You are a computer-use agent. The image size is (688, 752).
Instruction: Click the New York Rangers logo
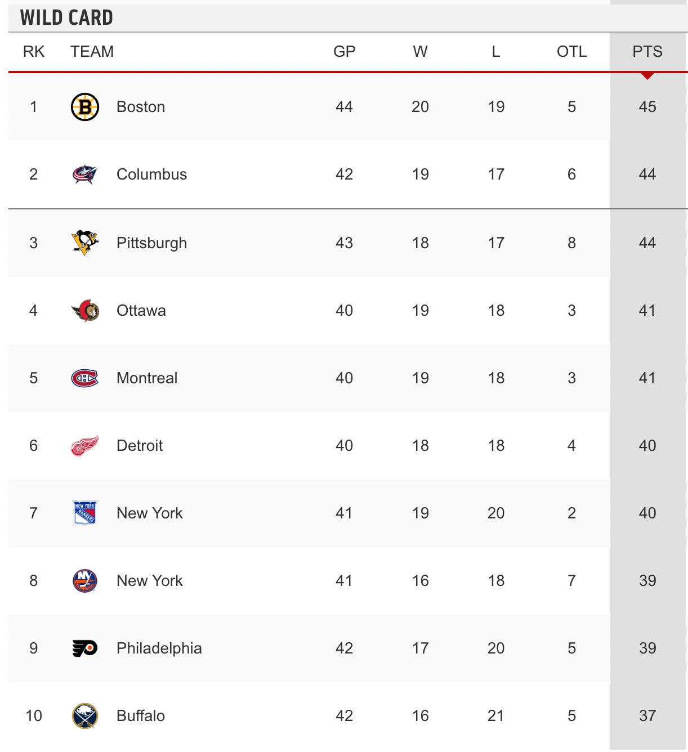pyautogui.click(x=85, y=513)
